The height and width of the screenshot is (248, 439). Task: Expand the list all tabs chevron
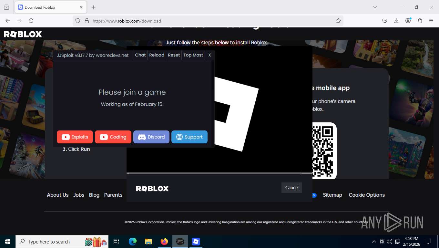pos(375,7)
